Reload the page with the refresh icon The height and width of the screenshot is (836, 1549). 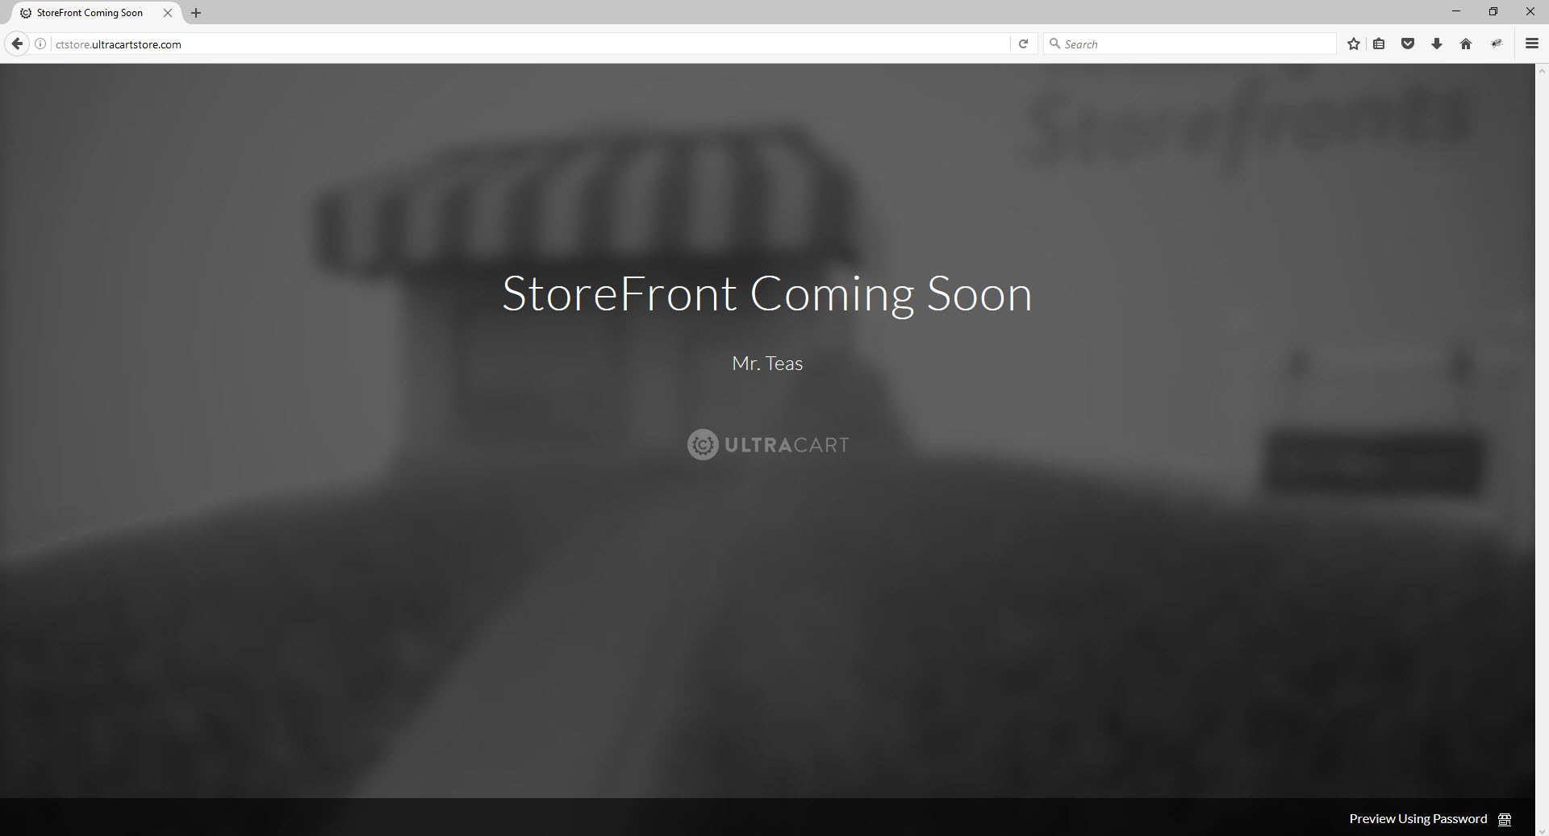click(x=1023, y=44)
